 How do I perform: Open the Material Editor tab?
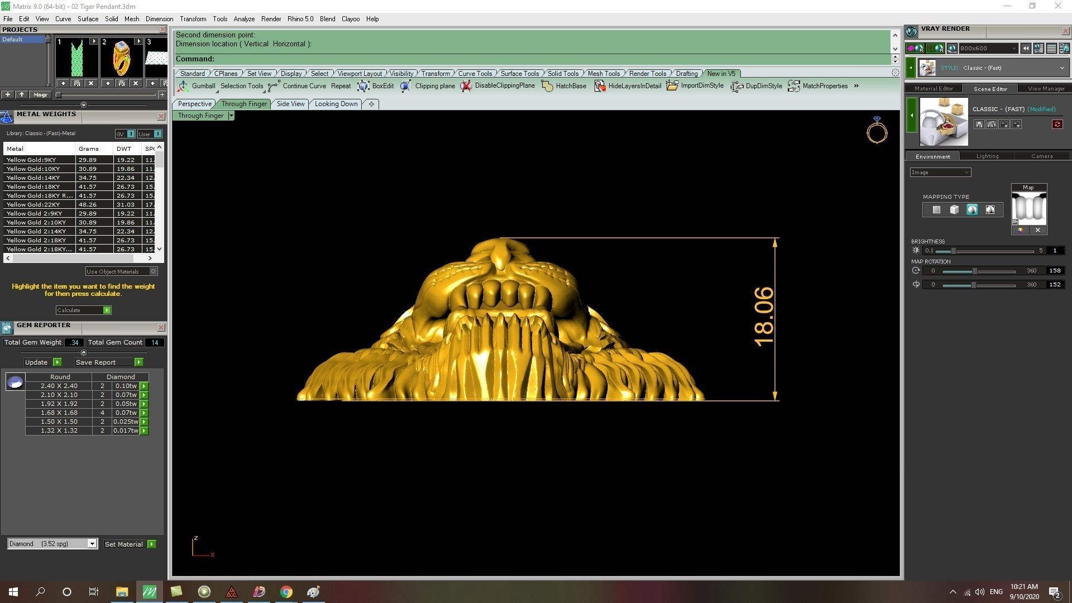(934, 88)
